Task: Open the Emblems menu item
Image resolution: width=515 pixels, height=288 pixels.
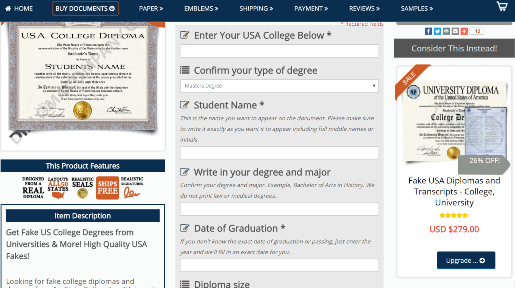Action: (x=201, y=9)
